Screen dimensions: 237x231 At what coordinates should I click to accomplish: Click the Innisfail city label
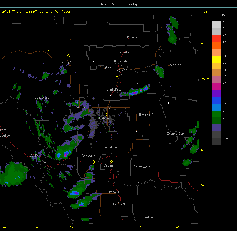pos(114,89)
